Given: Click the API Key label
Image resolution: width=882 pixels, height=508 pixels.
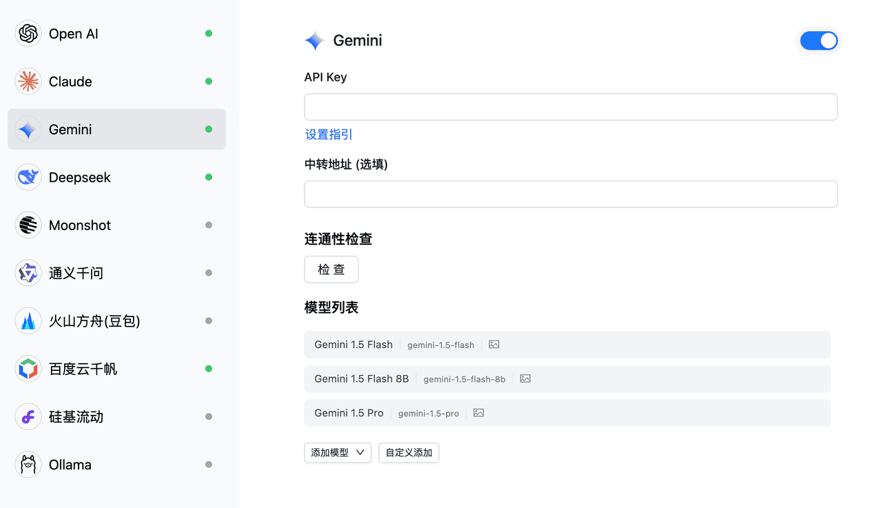Looking at the screenshot, I should [325, 77].
